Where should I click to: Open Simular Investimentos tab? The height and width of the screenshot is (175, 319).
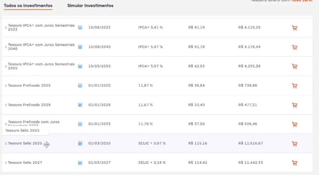point(90,6)
